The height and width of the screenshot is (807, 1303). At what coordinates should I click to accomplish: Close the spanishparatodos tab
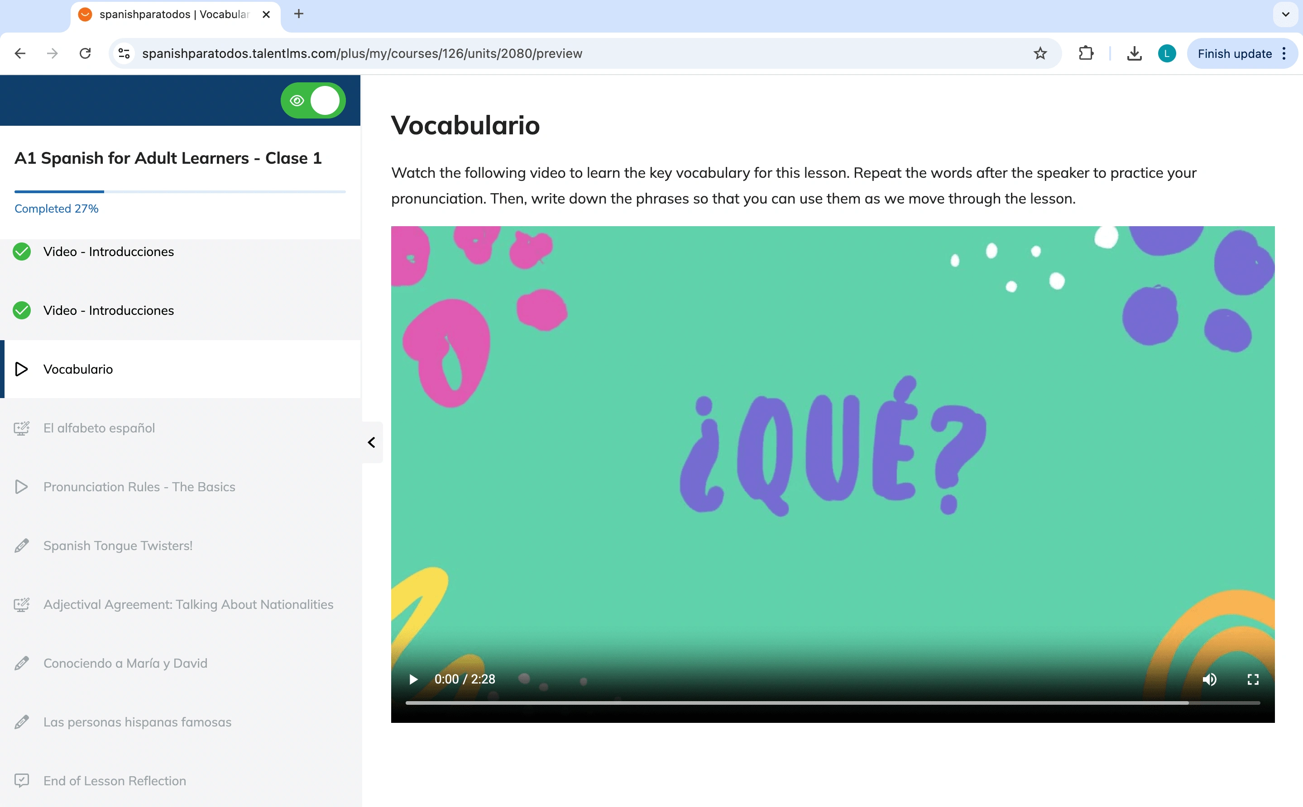point(266,14)
